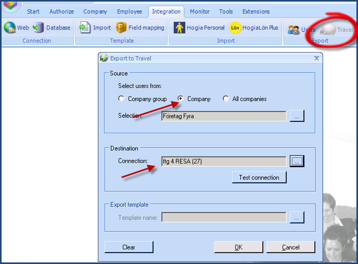Image resolution: width=358 pixels, height=264 pixels.
Task: Browse for export Template name
Action: point(297,217)
